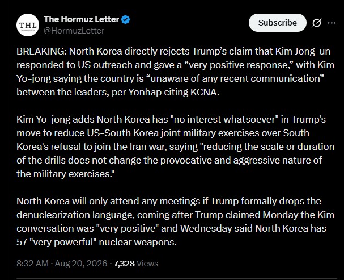Image resolution: width=344 pixels, height=280 pixels.
Task: Click the 'unaware of any recent communication' quote
Action: (234, 78)
